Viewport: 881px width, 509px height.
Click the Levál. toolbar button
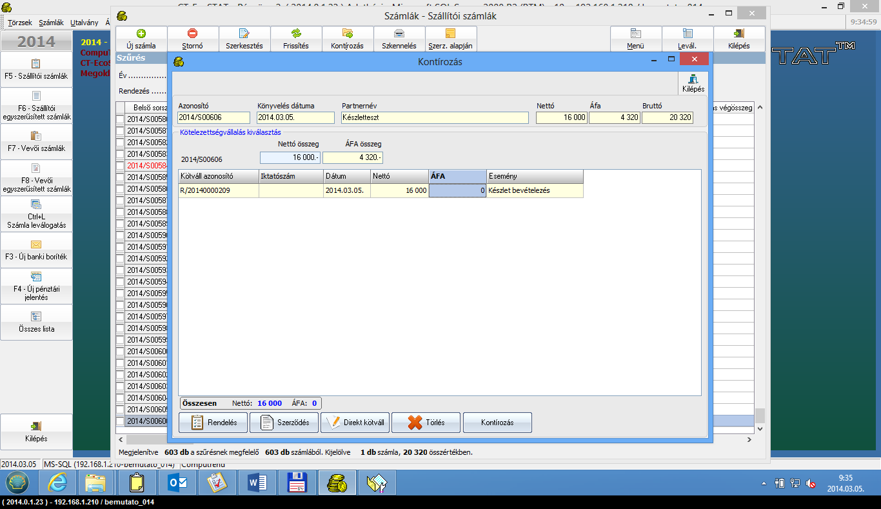click(688, 39)
